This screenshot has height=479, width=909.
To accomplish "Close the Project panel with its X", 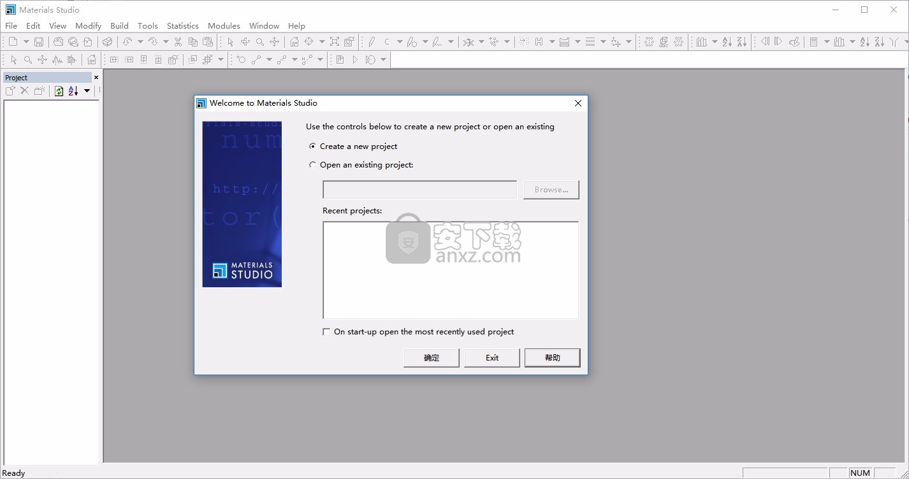I will (x=96, y=77).
